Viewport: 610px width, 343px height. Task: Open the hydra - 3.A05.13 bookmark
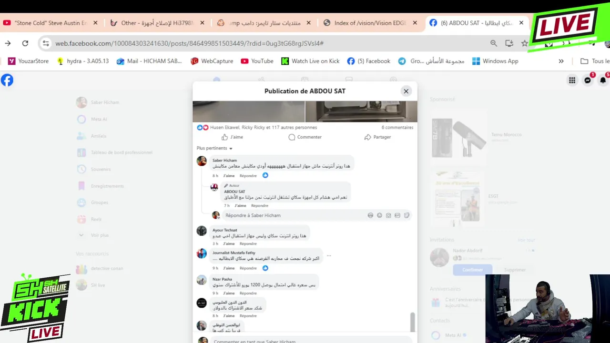point(82,61)
